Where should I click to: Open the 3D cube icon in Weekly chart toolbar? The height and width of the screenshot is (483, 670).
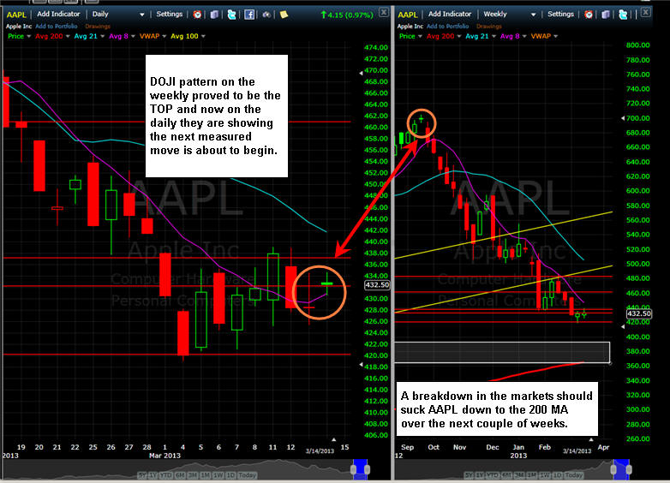[x=606, y=15]
